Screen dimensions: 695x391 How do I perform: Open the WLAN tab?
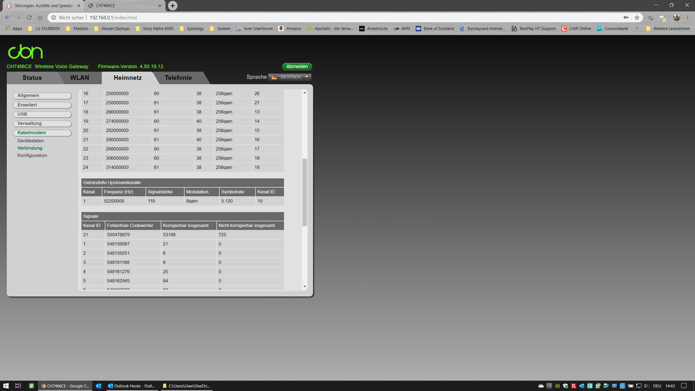(x=79, y=78)
